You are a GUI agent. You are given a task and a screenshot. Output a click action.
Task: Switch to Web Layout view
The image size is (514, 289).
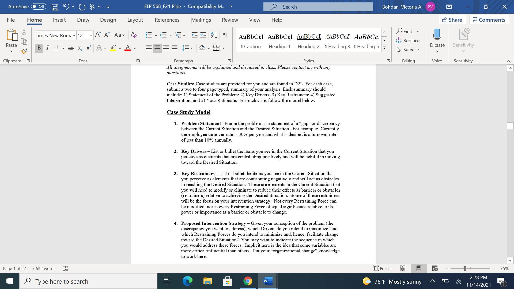coord(435,268)
